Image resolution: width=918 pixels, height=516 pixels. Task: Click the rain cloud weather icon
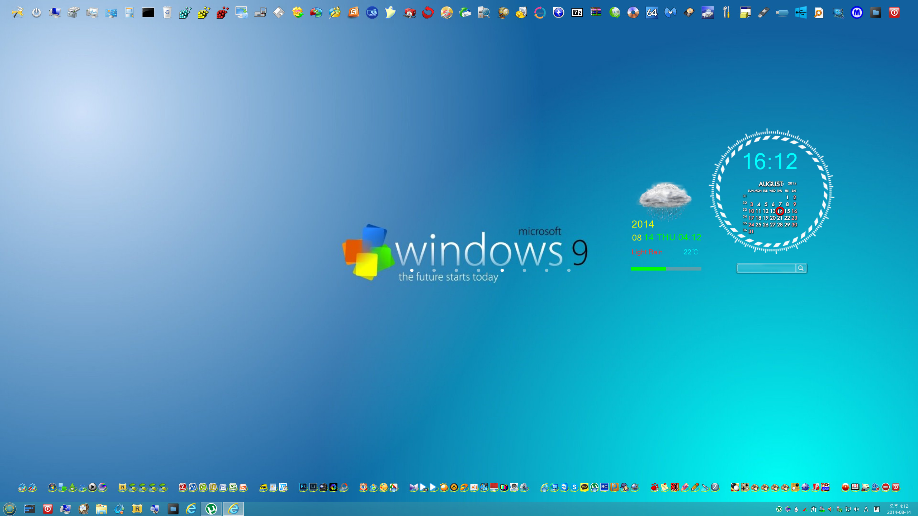point(665,201)
